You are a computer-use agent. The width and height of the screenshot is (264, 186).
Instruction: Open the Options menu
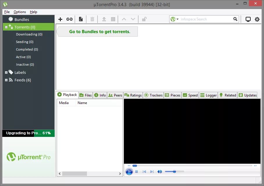click(20, 12)
